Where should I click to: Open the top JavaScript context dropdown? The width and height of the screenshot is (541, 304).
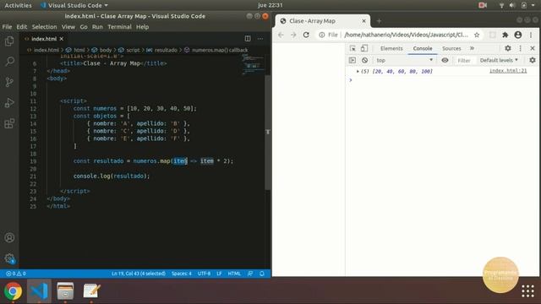click(404, 60)
